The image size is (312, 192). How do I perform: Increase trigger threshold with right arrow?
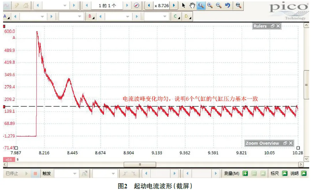[174, 173]
